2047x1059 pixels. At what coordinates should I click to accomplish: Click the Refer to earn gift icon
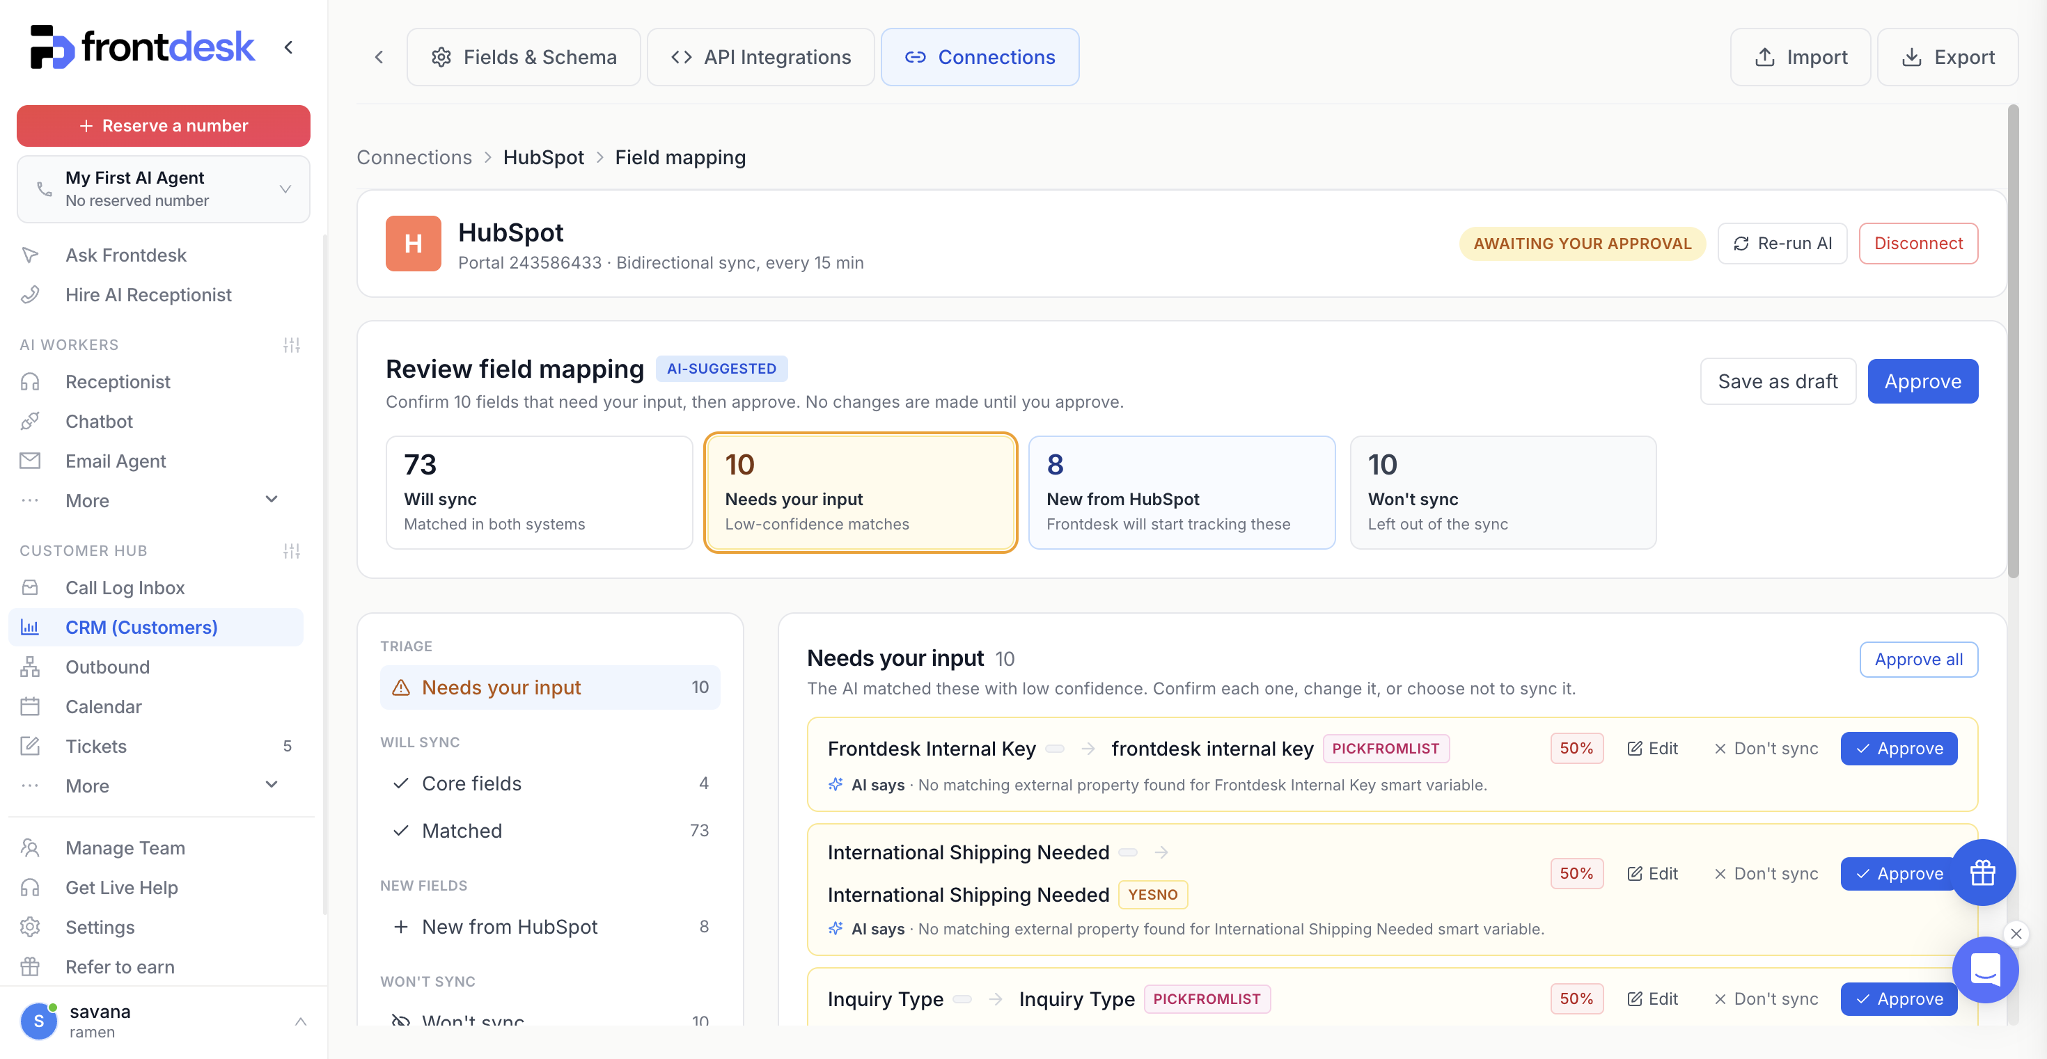(30, 967)
